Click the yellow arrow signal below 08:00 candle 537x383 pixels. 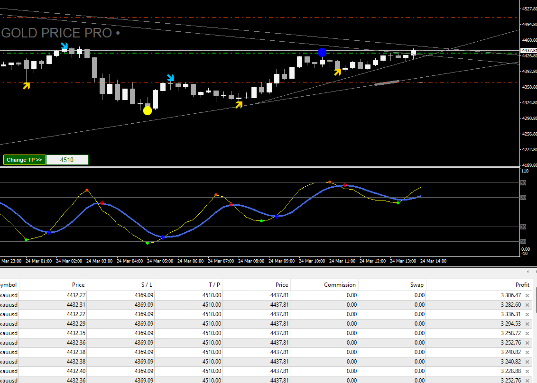click(239, 104)
